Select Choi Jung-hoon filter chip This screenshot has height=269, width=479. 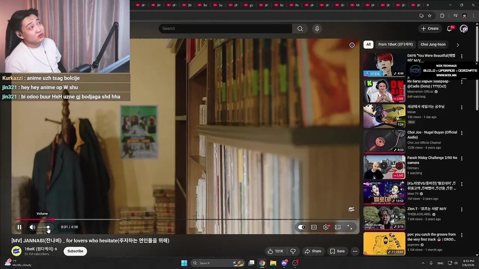(433, 44)
